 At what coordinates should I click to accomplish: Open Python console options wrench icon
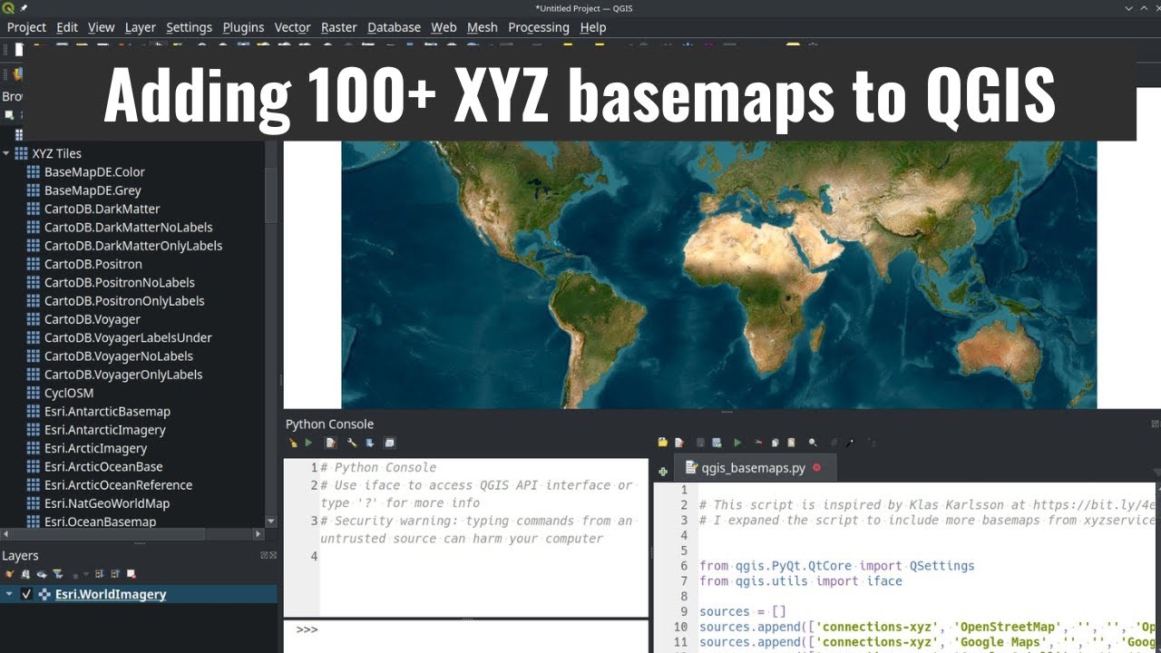[x=353, y=443]
